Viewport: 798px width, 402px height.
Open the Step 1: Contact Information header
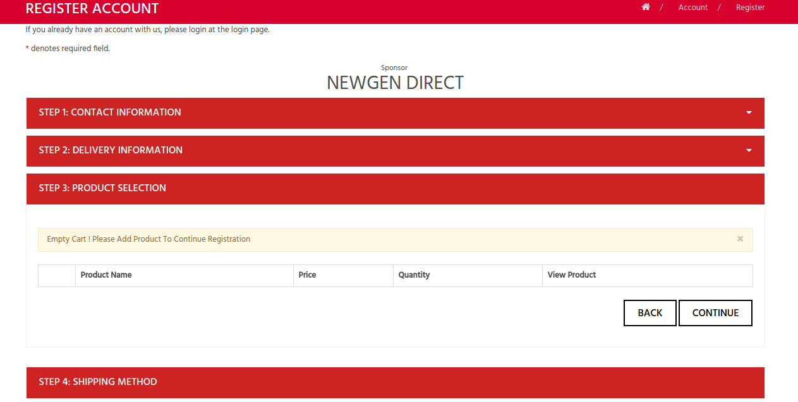click(396, 113)
